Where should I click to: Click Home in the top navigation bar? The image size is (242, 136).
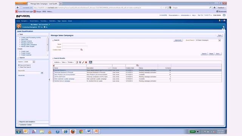tap(18, 21)
